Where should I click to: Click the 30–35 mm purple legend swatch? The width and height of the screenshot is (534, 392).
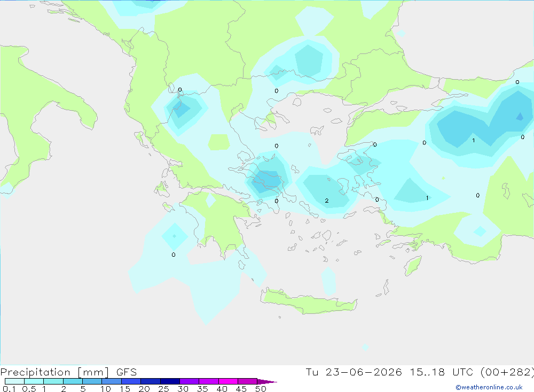(189, 381)
